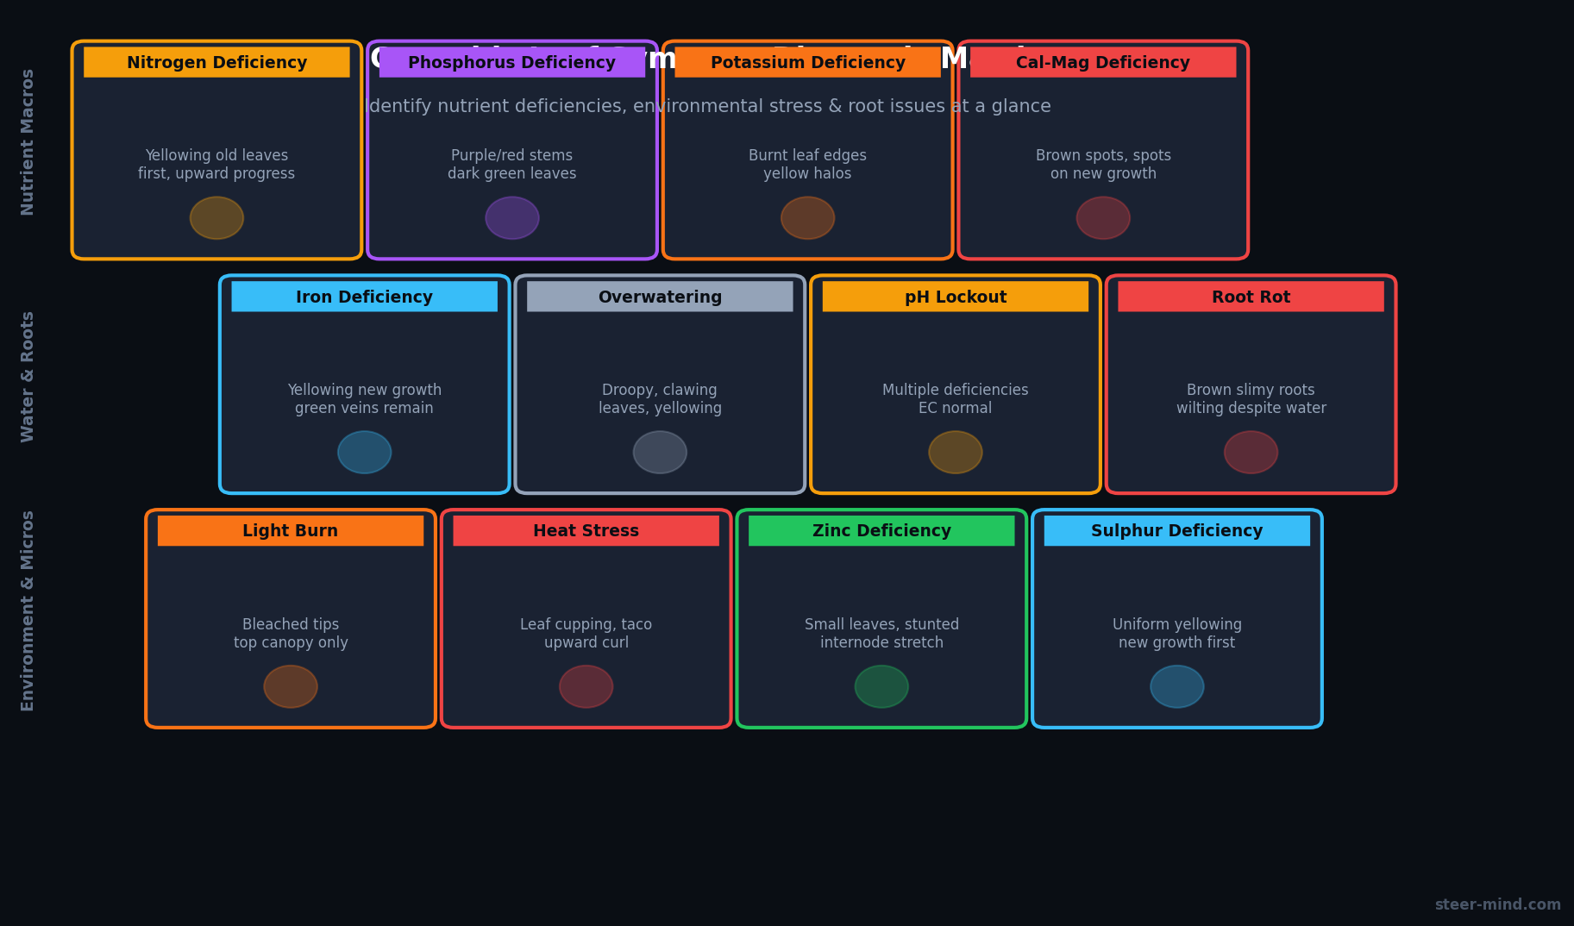Click the Nitrogen Deficiency circle icon

pyautogui.click(x=216, y=218)
